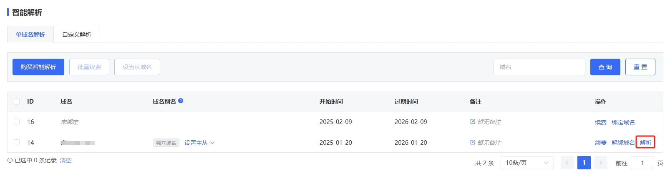Check the row checkbox for ID 16
The width and height of the screenshot is (670, 176).
click(17, 121)
